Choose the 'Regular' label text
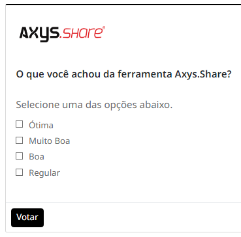 tap(44, 173)
